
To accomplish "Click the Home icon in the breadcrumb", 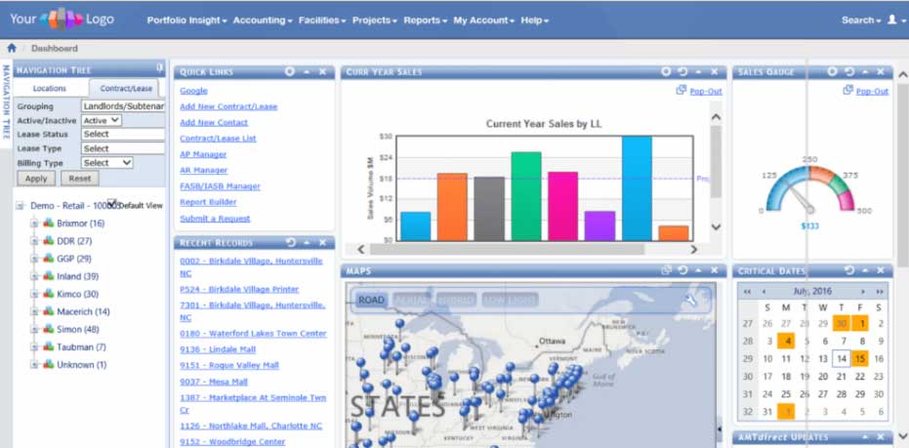I will 12,47.
